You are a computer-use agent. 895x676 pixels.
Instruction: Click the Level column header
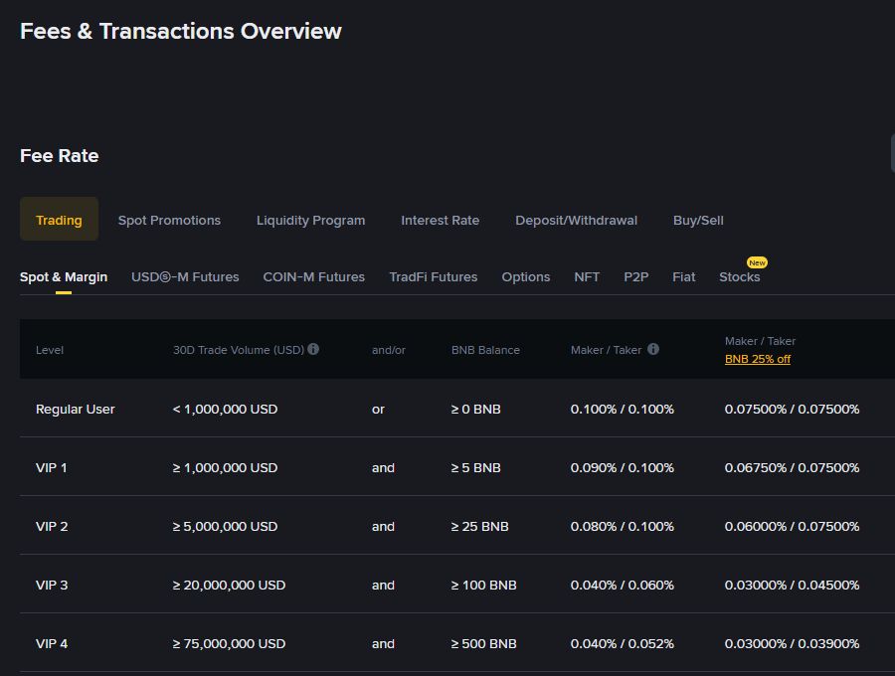click(50, 350)
